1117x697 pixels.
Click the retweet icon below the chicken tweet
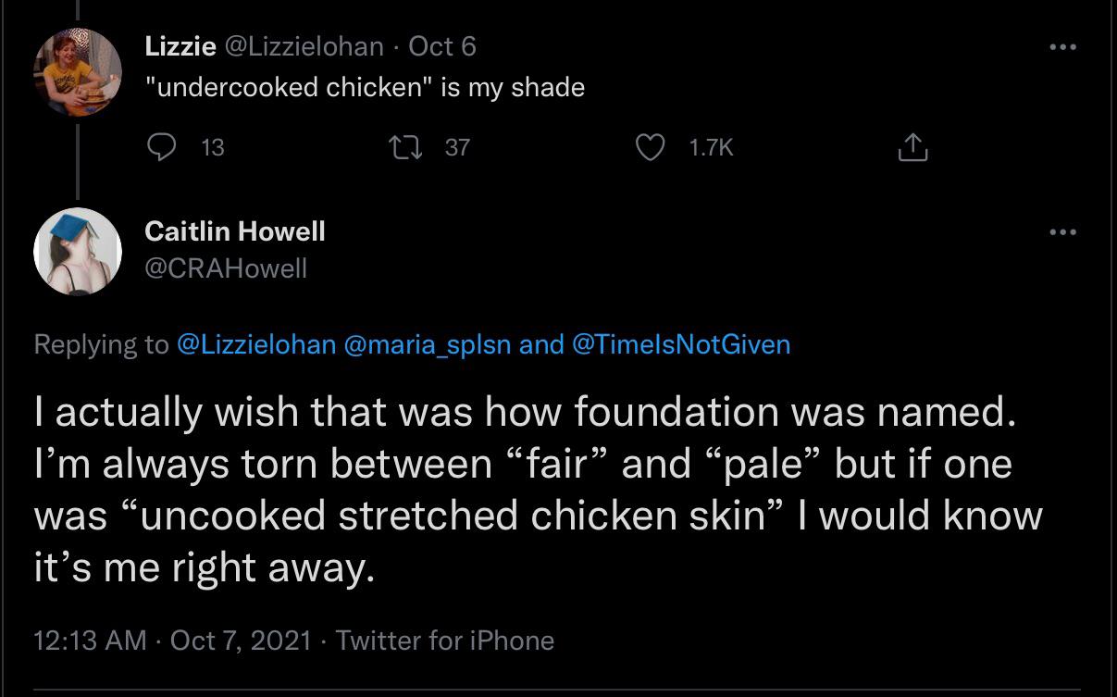click(405, 146)
